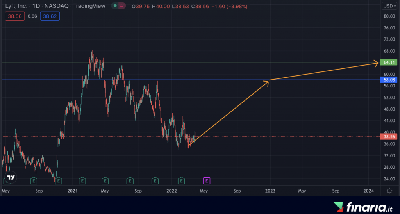Click the 2022 label on time axis
Image resolution: width=400 pixels, height=214 pixels.
(171, 191)
